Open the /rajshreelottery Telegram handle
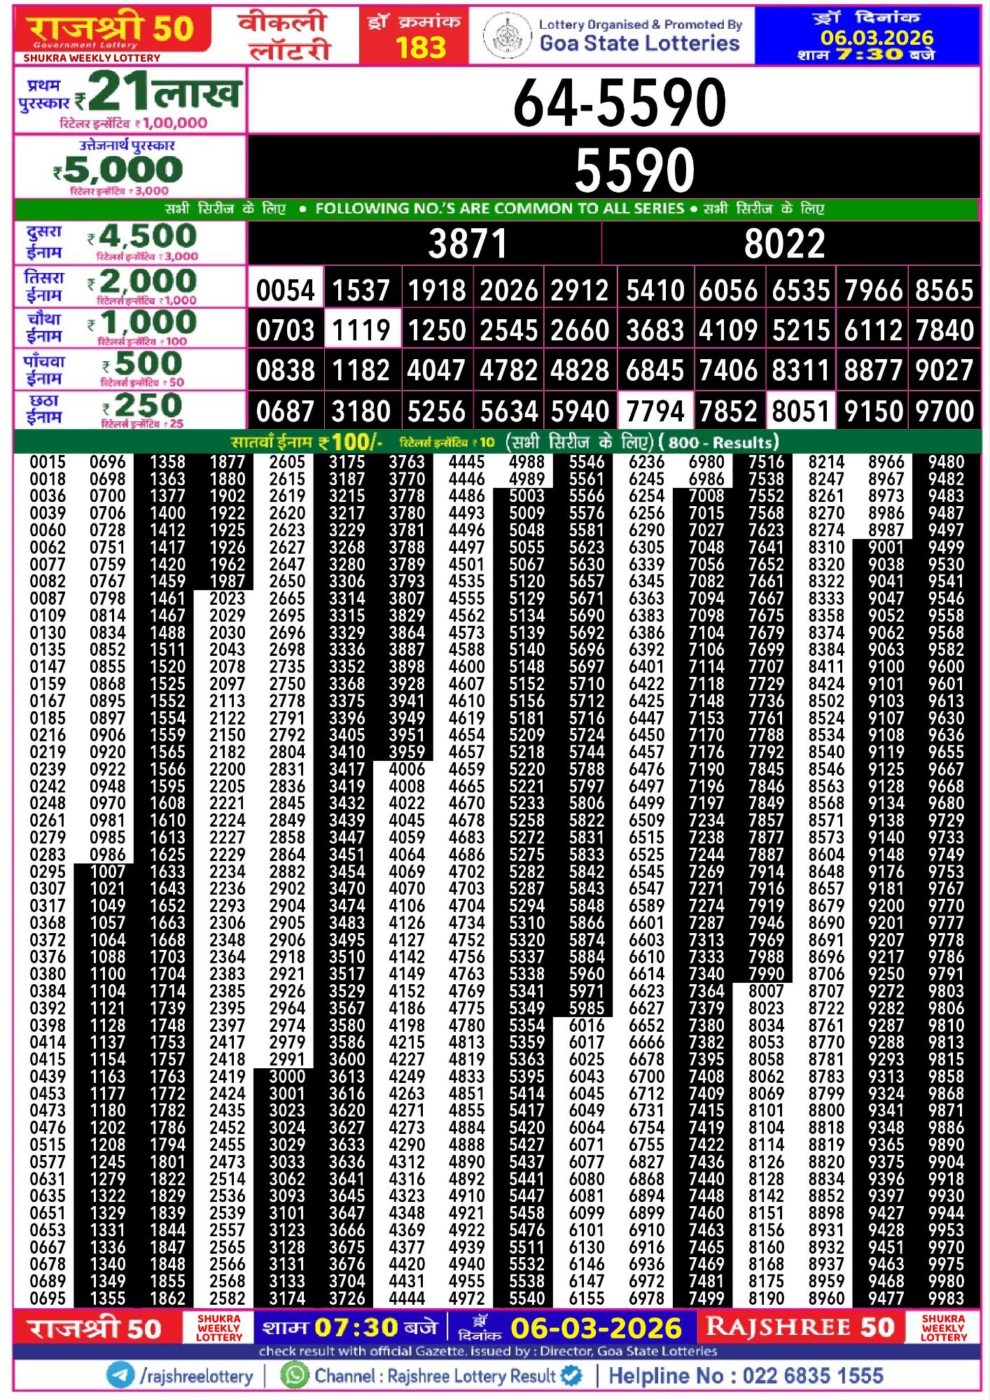Image resolution: width=990 pixels, height=1400 pixels. pos(197,1376)
